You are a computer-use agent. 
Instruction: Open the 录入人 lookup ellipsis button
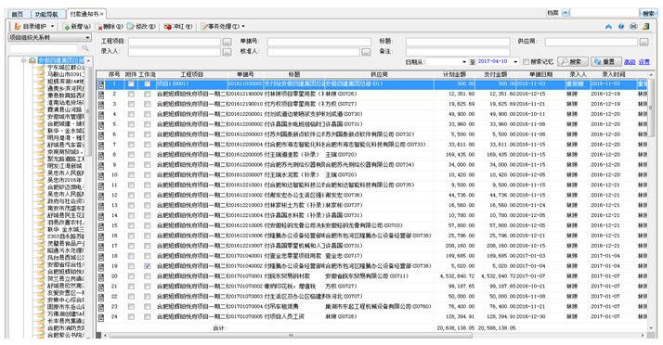point(227,52)
